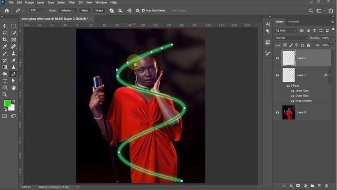Open Layers panel menu icon
This screenshot has height=190, width=337.
click(x=333, y=22)
